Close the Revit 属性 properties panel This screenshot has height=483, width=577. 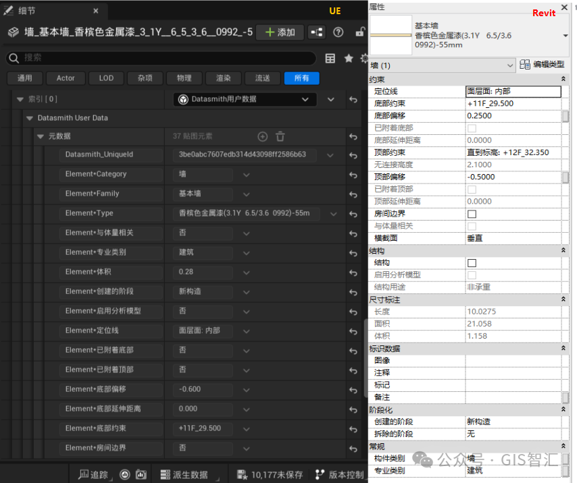(564, 7)
